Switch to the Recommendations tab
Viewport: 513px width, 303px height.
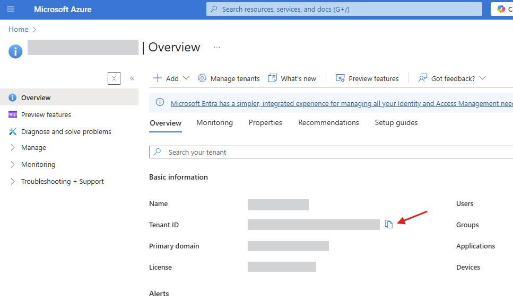pos(328,122)
